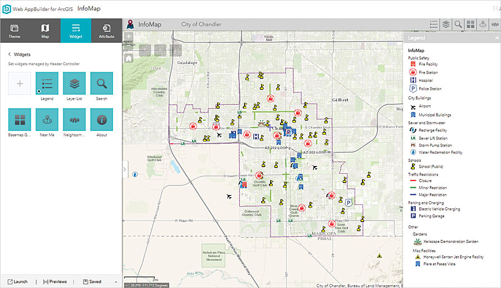The width and height of the screenshot is (501, 288).
Task: Click Xeriscape Demonstration Garden legend entry
Action: coord(446,242)
